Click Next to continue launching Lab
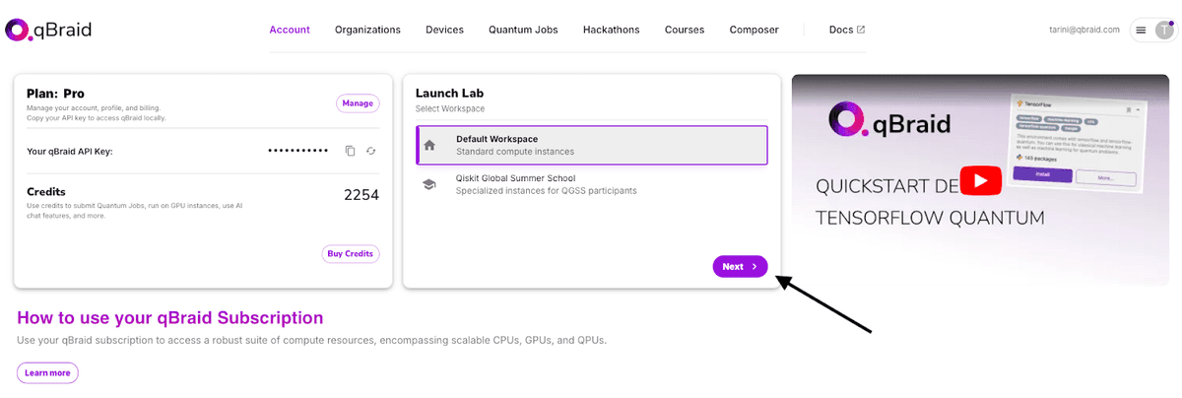This screenshot has width=1182, height=398. click(x=740, y=266)
